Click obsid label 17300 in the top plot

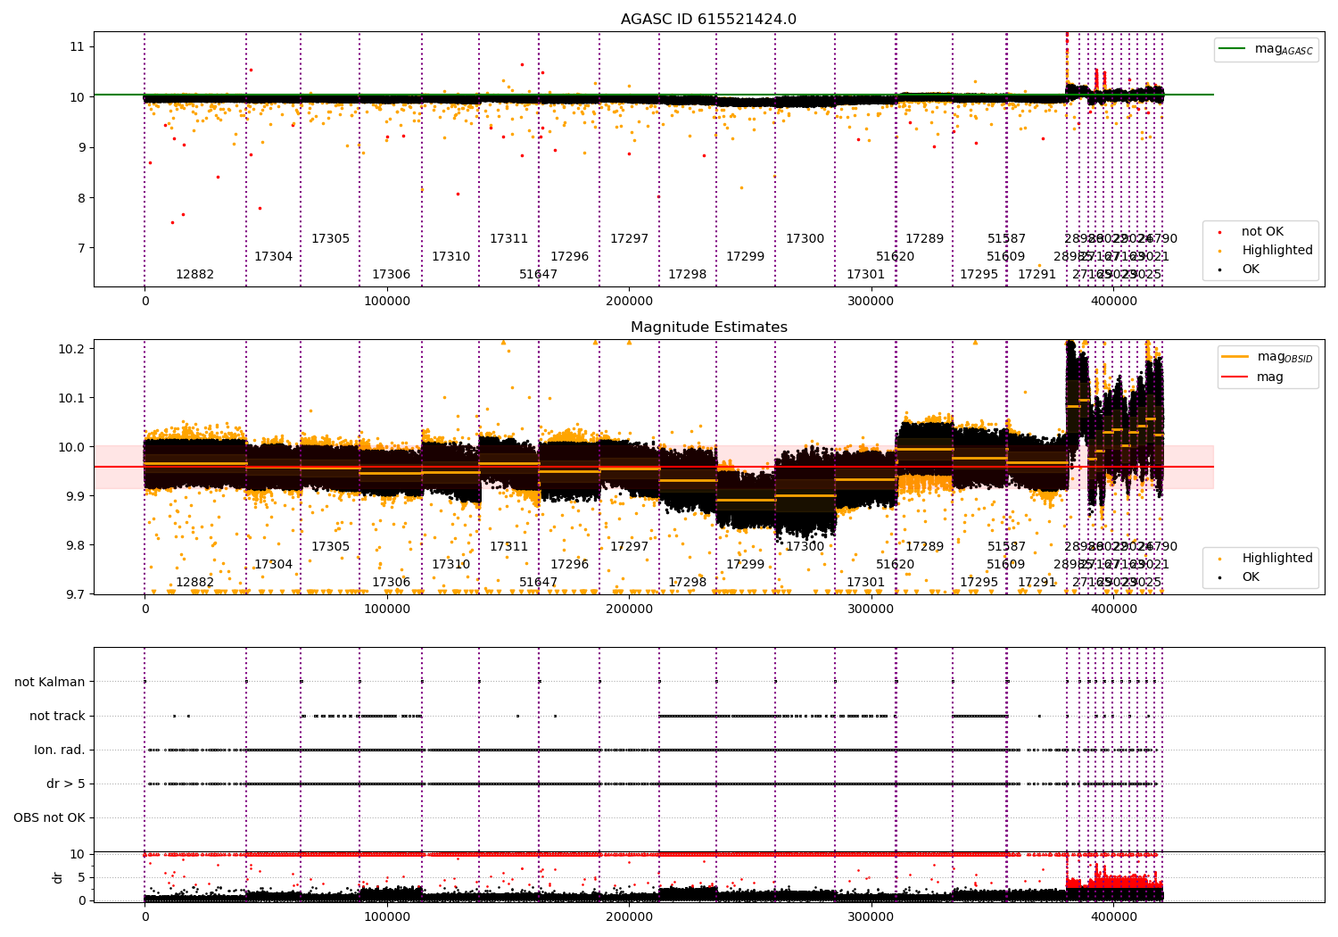805,239
